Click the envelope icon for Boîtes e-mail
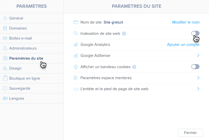 (5, 38)
